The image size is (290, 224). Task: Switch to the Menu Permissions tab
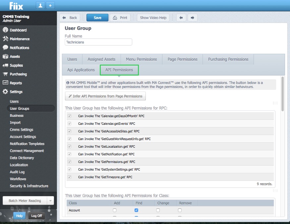tap(141, 59)
